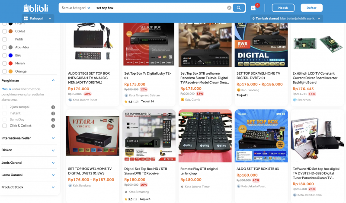Click info icon beside Instant

53,114
